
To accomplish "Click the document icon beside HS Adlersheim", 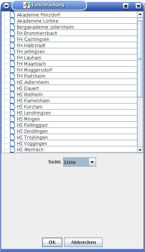I will point(12,82).
